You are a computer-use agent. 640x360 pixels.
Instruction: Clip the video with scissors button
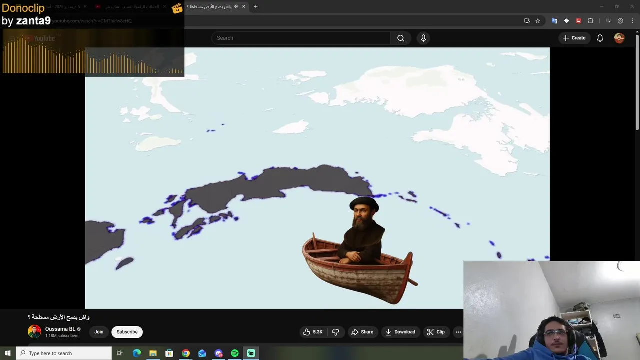pos(435,332)
